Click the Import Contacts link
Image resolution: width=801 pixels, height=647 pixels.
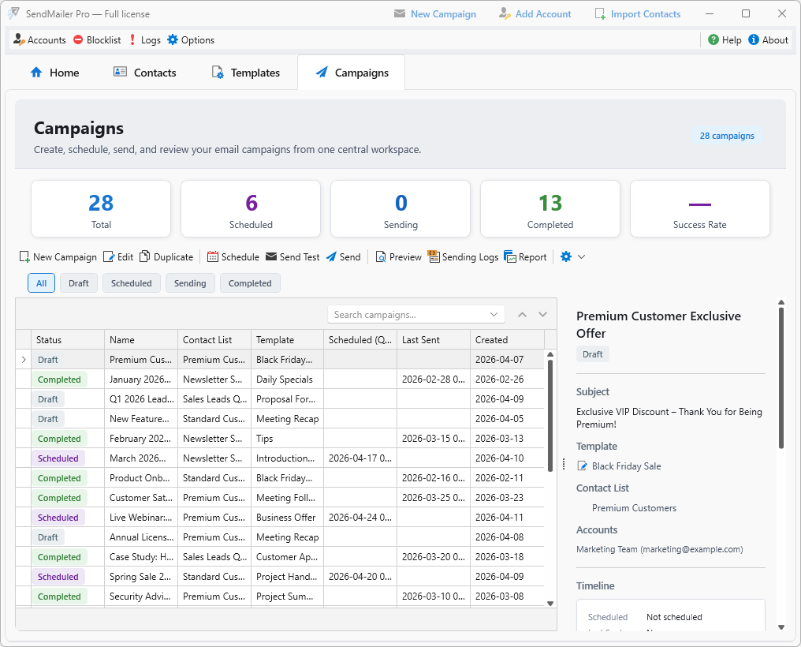pyautogui.click(x=638, y=13)
